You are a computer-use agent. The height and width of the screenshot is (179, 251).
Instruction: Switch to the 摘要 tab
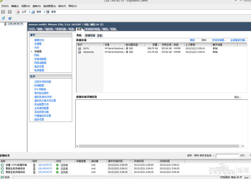point(40,29)
